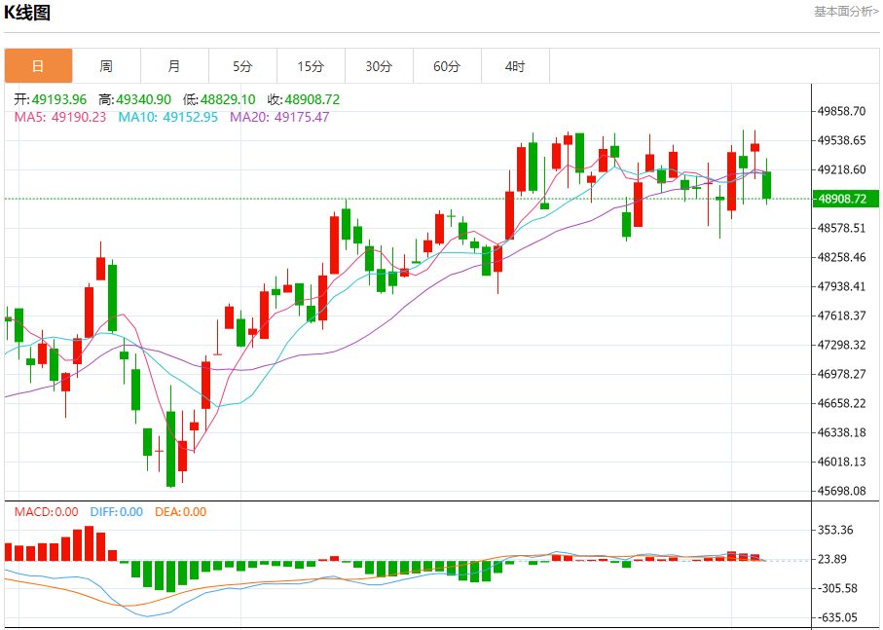
Task: Click the 47938.41 axis price label
Action: coord(842,286)
